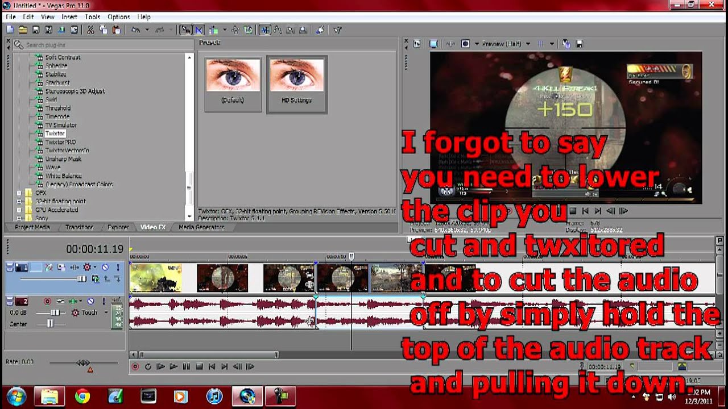
Task: Create a new project with toolbar icon
Action: click(10, 30)
